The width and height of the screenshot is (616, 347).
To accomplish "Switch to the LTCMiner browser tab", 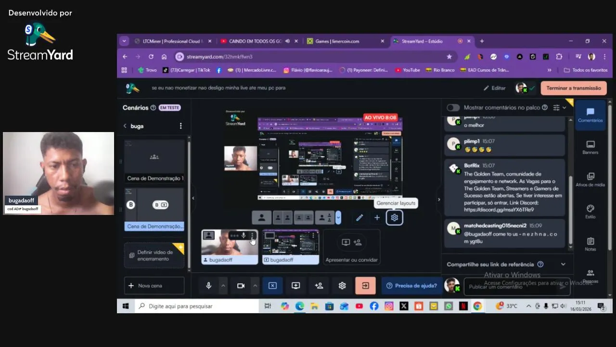I will [x=172, y=41].
